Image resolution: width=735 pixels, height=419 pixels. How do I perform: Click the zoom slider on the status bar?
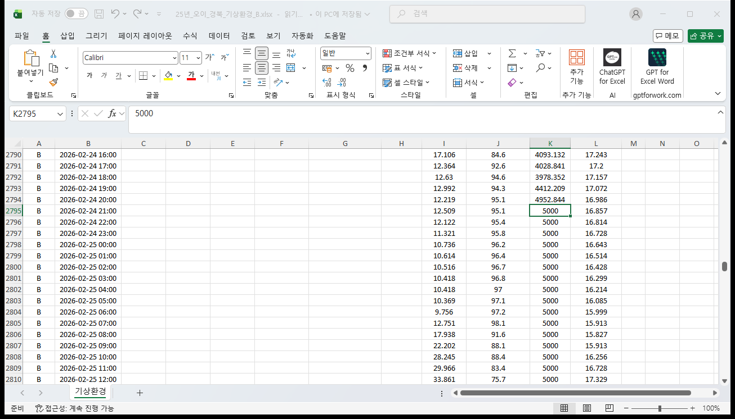pyautogui.click(x=659, y=408)
